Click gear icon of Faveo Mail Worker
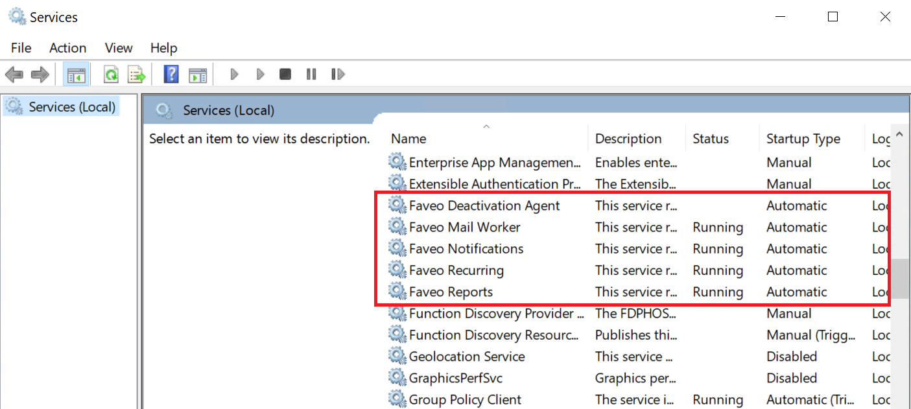 pyautogui.click(x=397, y=227)
